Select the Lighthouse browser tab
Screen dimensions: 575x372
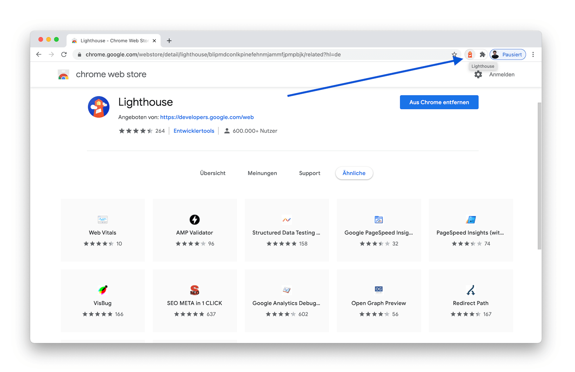coord(114,41)
